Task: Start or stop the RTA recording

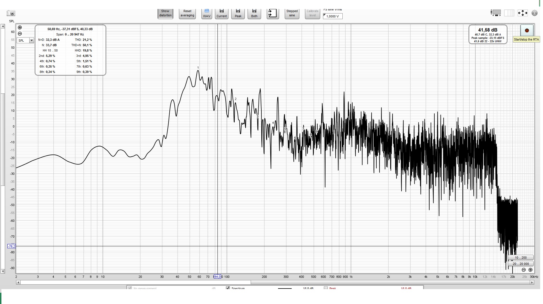Action: point(527,30)
